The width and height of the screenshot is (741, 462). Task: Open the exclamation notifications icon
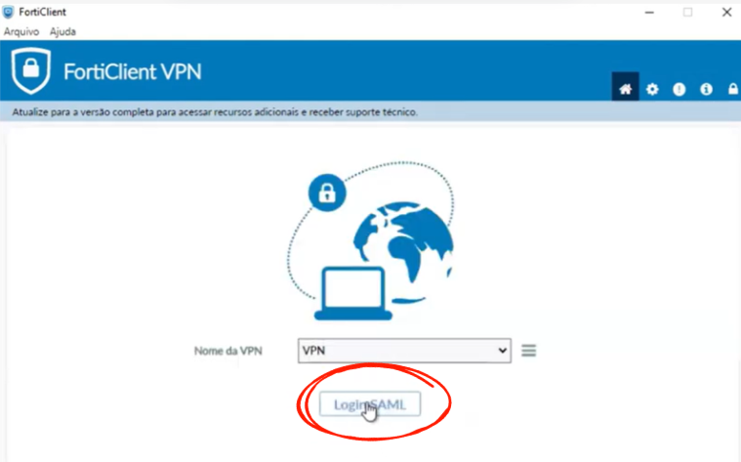(x=679, y=89)
